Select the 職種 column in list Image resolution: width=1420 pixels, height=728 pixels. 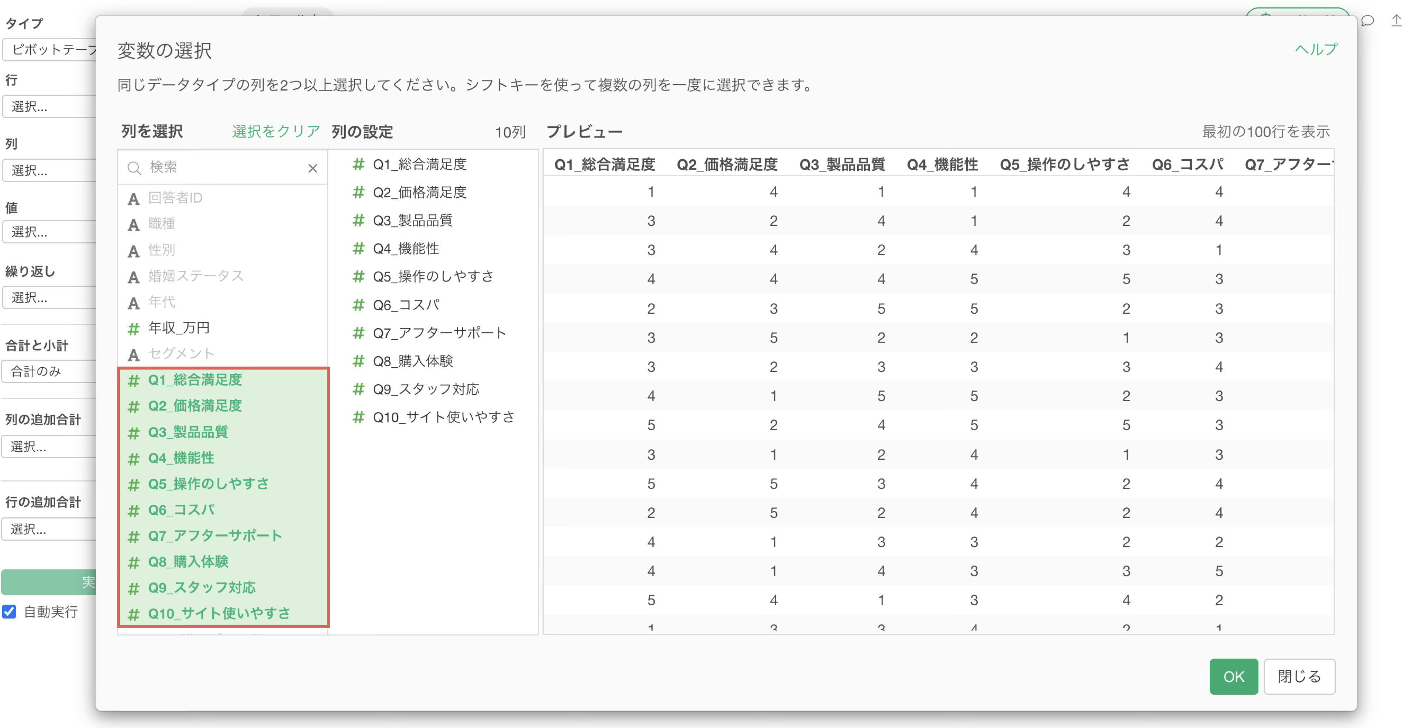[223, 224]
